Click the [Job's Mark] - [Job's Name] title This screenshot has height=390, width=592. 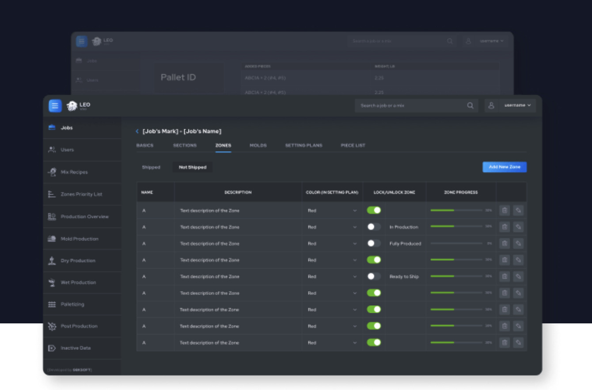coord(182,131)
